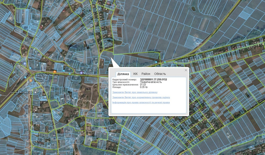Open Інформація про право власності та речові права

pyautogui.click(x=141, y=102)
